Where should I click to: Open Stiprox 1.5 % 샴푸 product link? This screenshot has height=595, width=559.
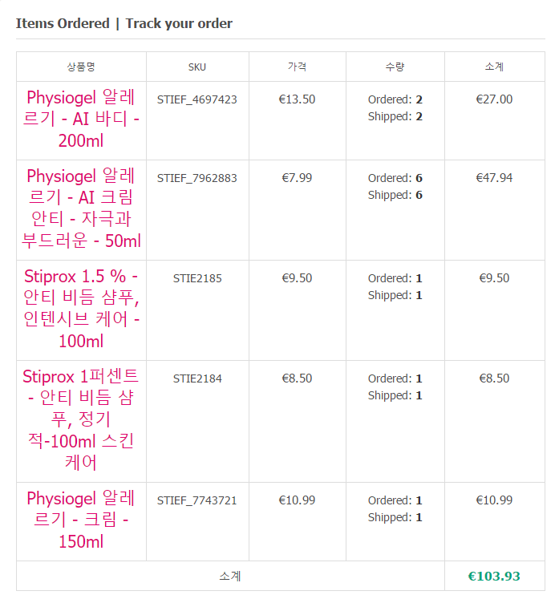(81, 309)
